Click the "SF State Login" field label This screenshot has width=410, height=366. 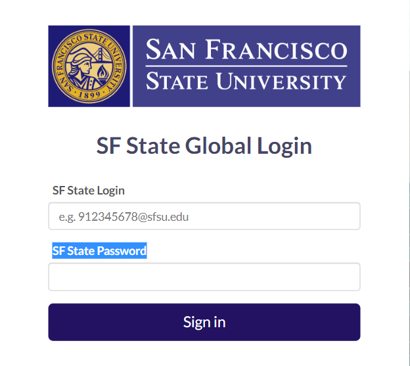(x=89, y=191)
